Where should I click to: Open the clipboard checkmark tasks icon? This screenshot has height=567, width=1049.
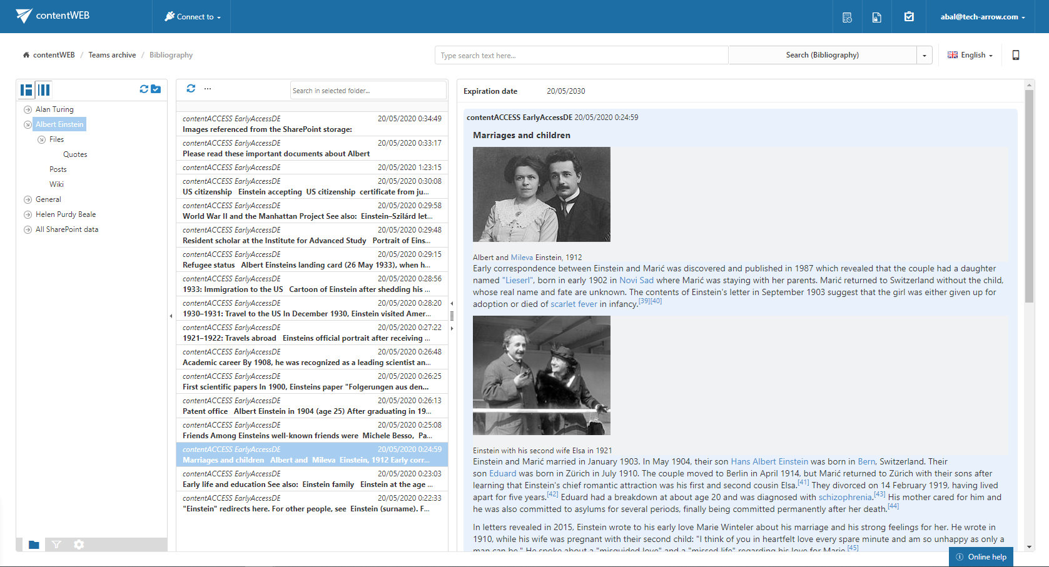[x=909, y=17]
